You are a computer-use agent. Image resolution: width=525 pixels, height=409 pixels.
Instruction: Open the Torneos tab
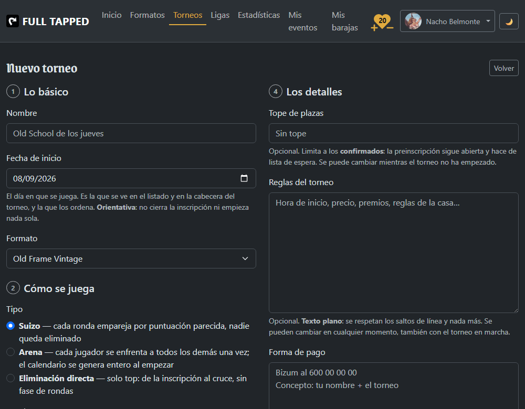[x=187, y=15]
